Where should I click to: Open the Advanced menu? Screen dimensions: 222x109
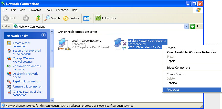[62, 10]
